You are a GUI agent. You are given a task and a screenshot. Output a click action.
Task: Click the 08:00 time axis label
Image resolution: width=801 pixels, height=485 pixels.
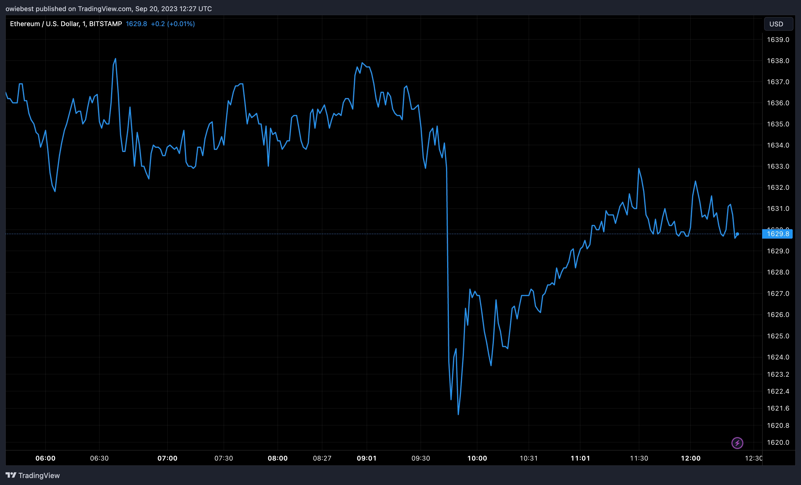pyautogui.click(x=278, y=458)
